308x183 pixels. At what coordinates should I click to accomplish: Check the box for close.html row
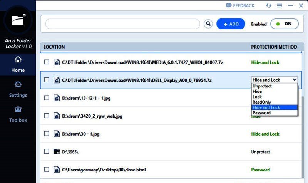[47, 170]
